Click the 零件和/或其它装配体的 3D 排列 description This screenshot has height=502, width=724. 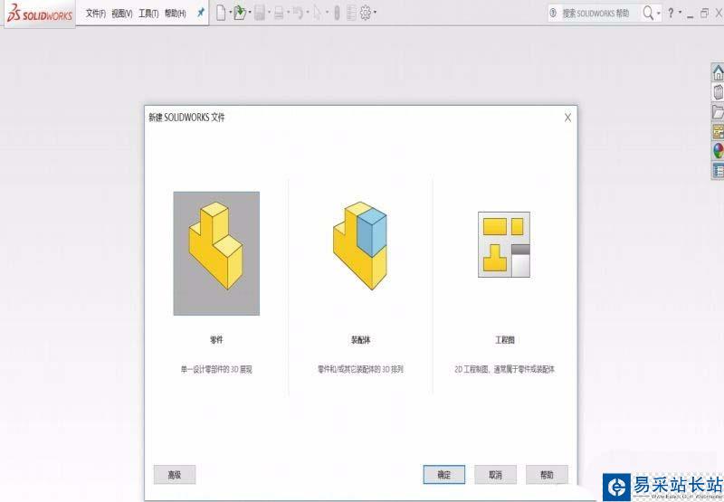tap(360, 369)
